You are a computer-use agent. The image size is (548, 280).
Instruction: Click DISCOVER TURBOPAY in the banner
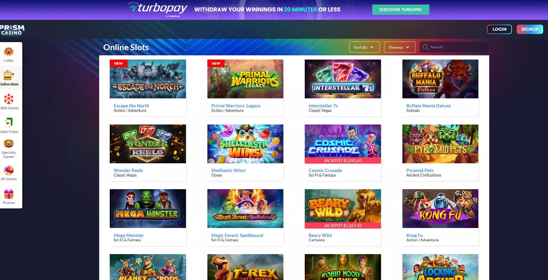pos(401,9)
